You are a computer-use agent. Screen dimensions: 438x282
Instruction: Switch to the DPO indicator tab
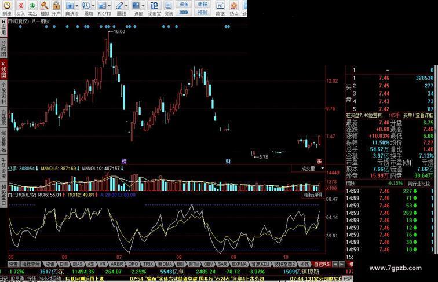click(133, 264)
